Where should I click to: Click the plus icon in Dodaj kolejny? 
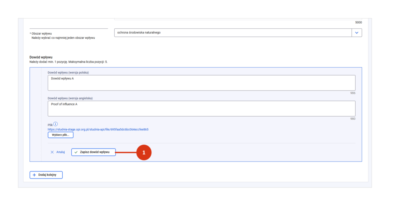[x=34, y=175]
